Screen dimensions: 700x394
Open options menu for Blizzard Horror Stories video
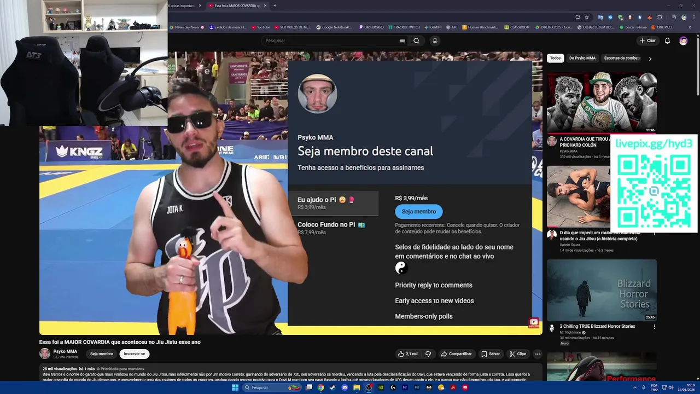(655, 327)
